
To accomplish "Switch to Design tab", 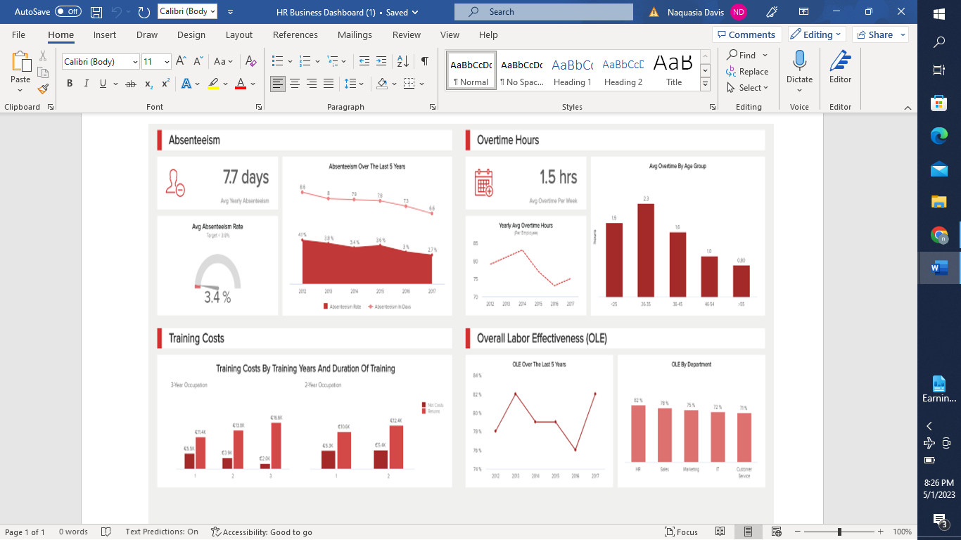I will (191, 34).
